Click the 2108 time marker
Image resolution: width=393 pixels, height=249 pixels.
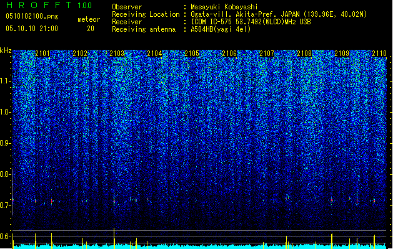click(x=304, y=54)
